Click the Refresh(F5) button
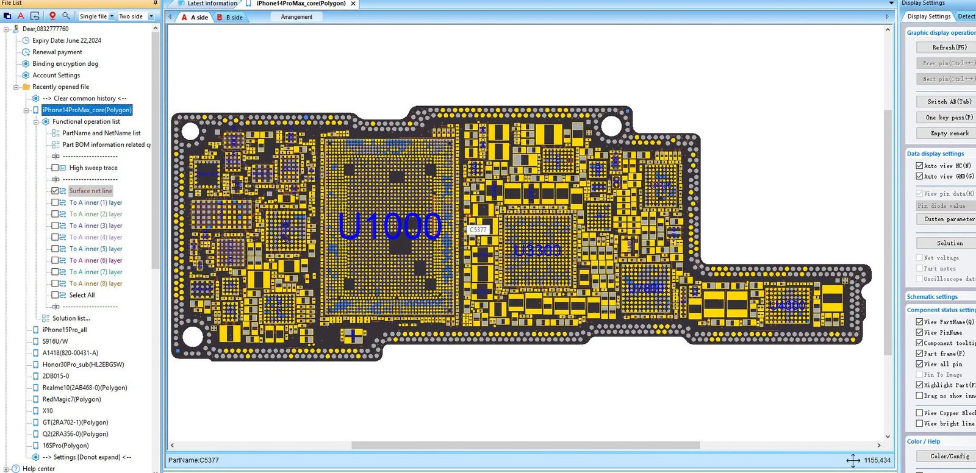Screen dimensions: 976x473 click(949, 48)
